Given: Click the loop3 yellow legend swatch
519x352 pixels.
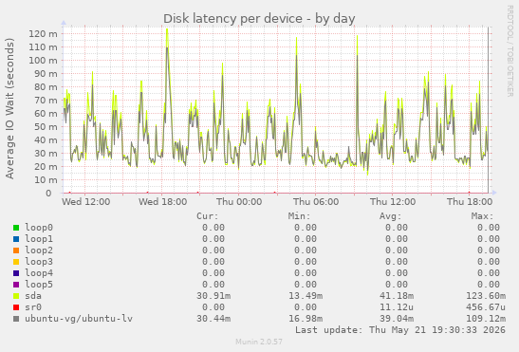Looking at the screenshot, I should pos(16,262).
